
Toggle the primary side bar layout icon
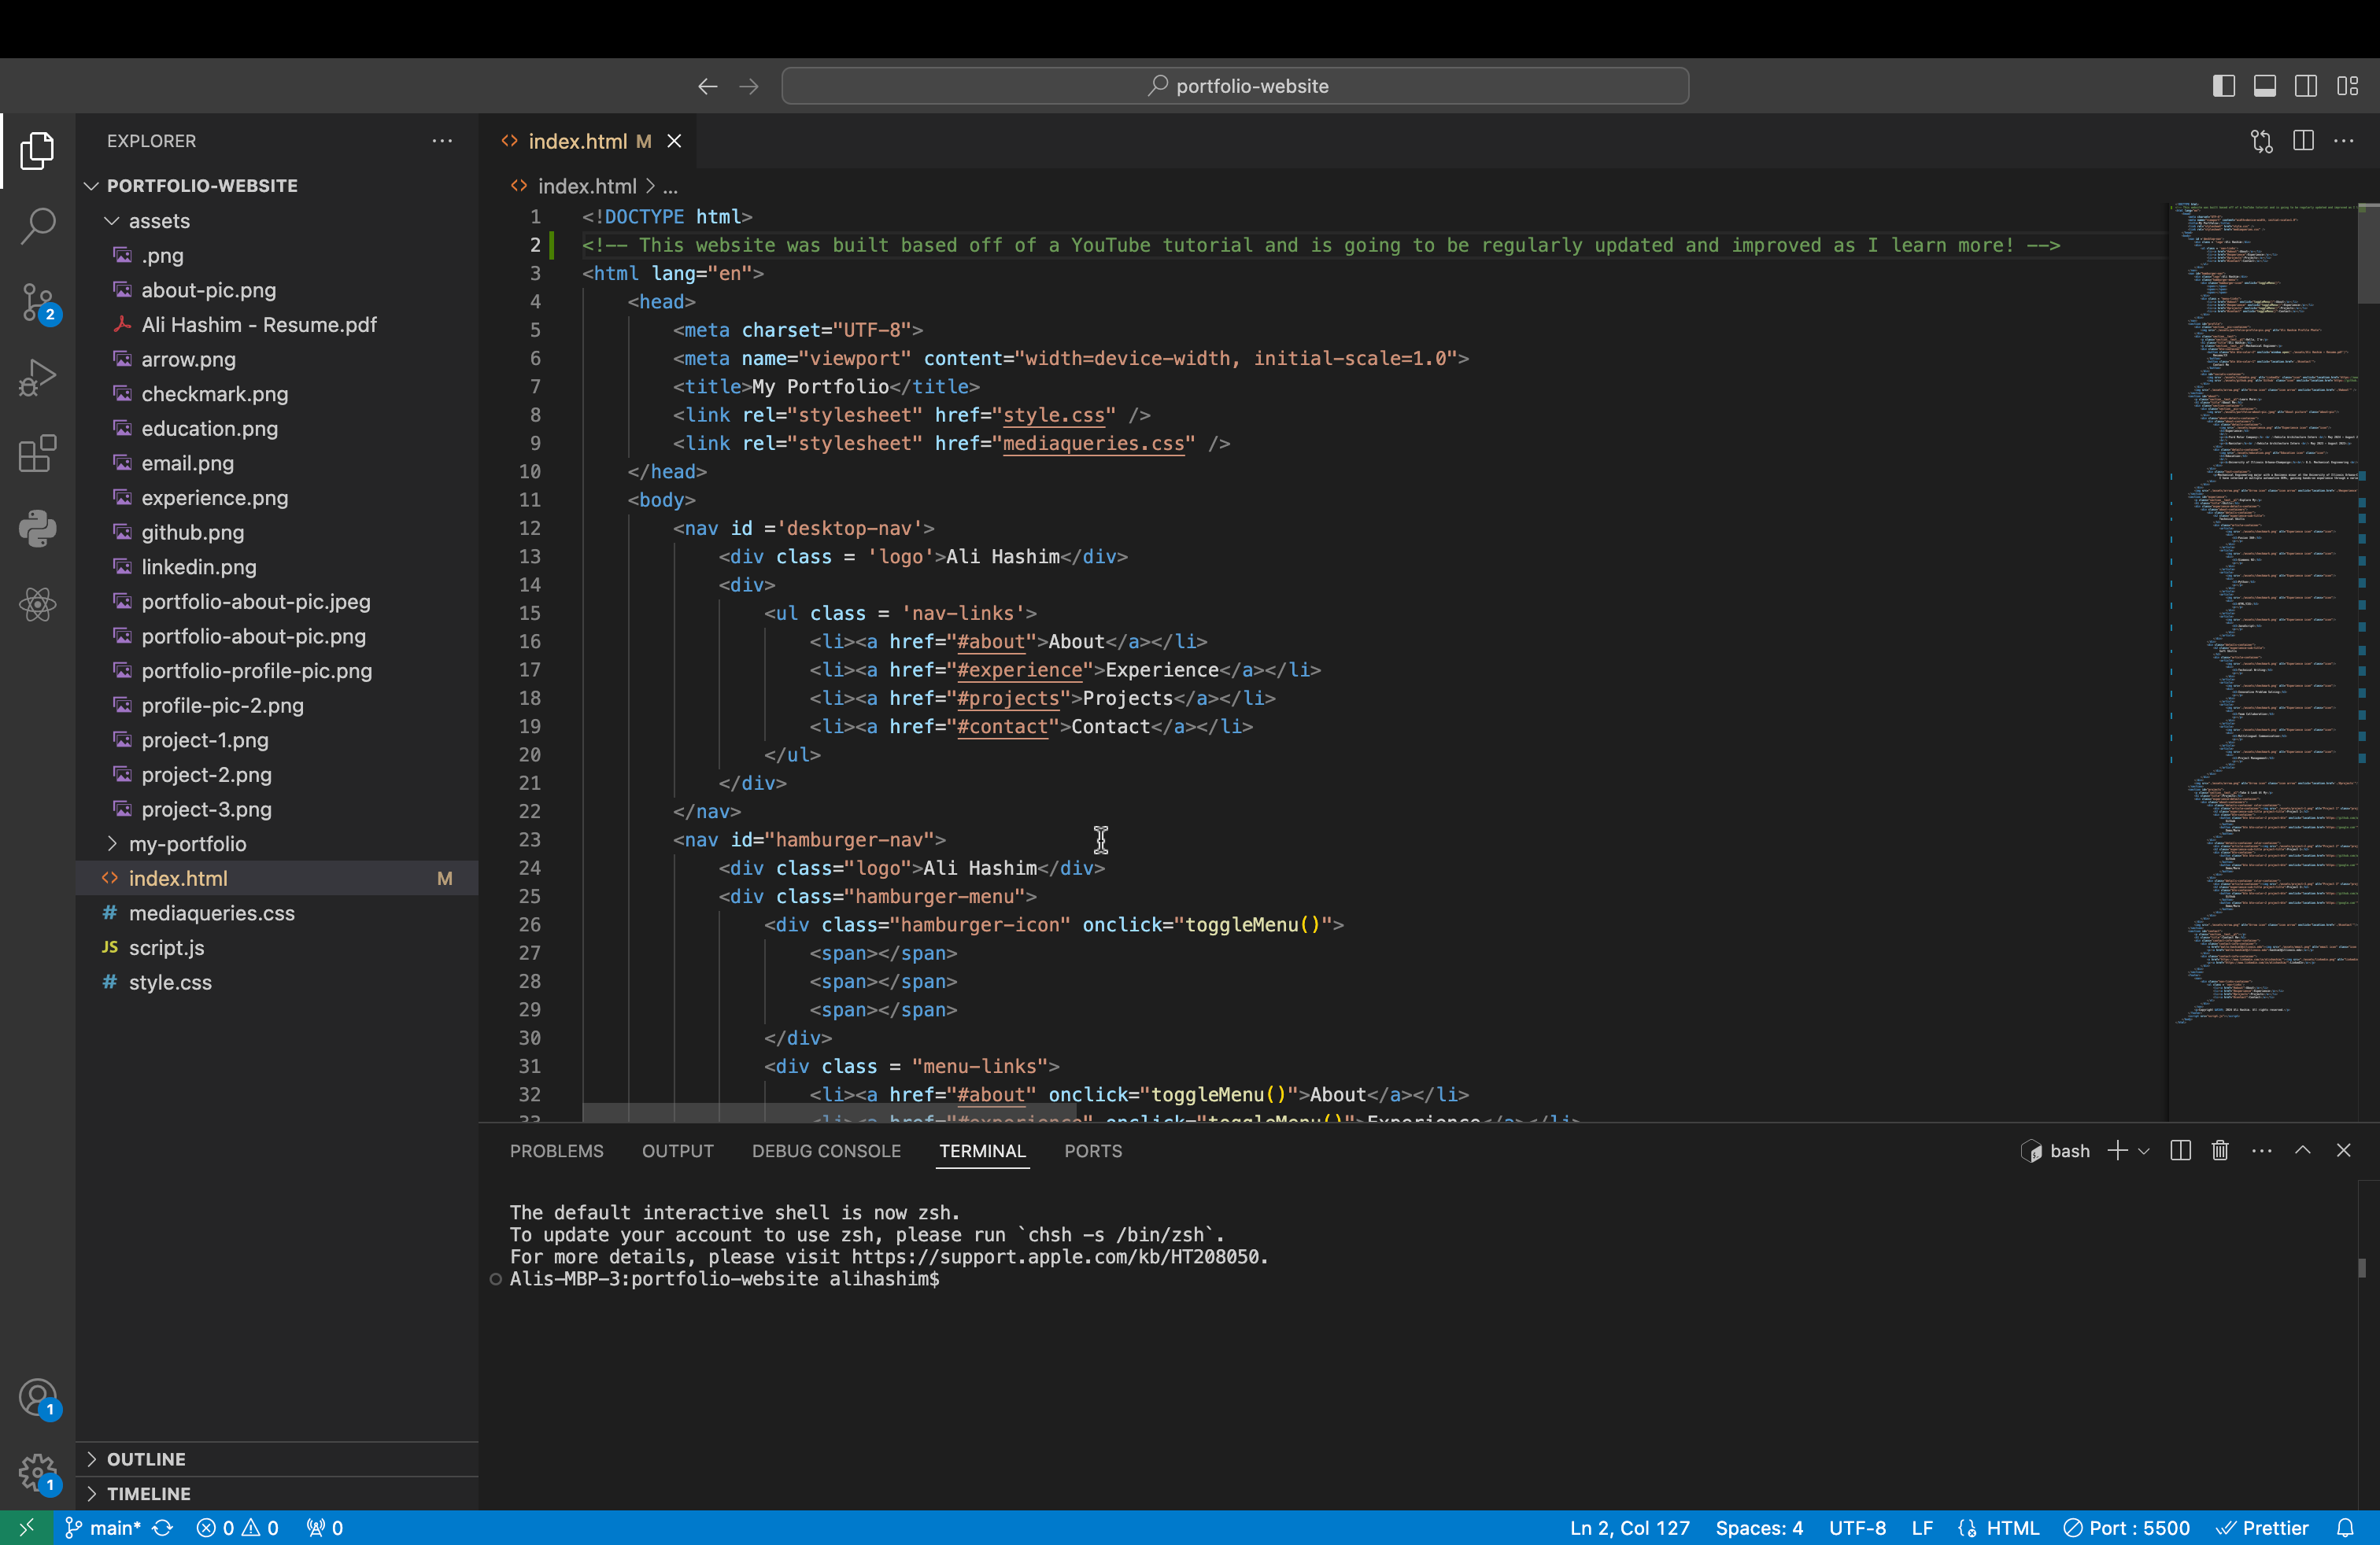click(2223, 86)
